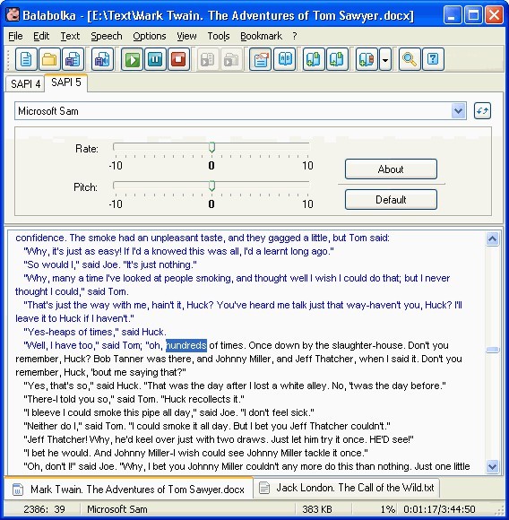The width and height of the screenshot is (509, 520).
Task: Click the magnifying glass Find icon
Action: tap(410, 60)
